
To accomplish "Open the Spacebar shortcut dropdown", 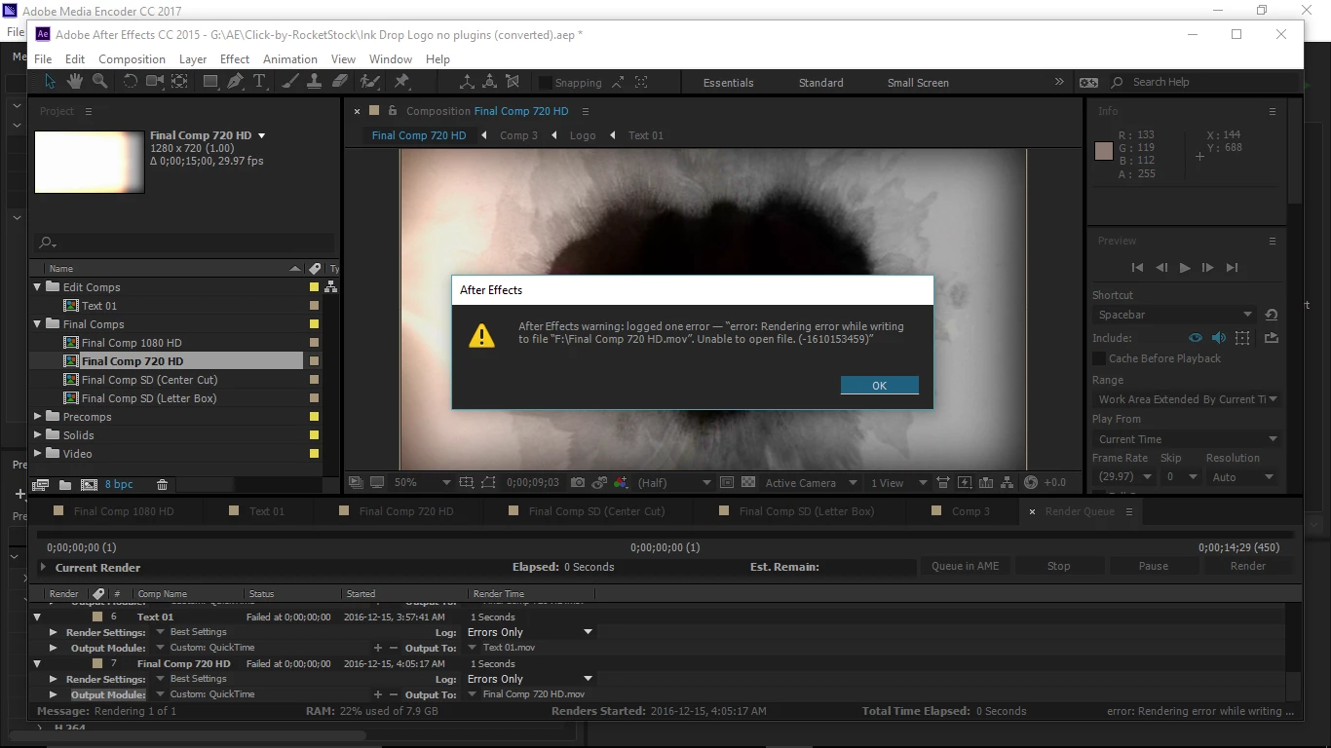I will [1175, 315].
